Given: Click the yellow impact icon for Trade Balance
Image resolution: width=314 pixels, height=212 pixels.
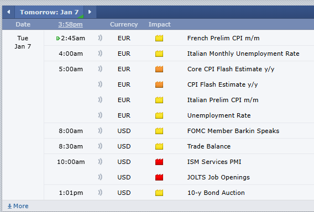Looking at the screenshot, I should (x=159, y=146).
